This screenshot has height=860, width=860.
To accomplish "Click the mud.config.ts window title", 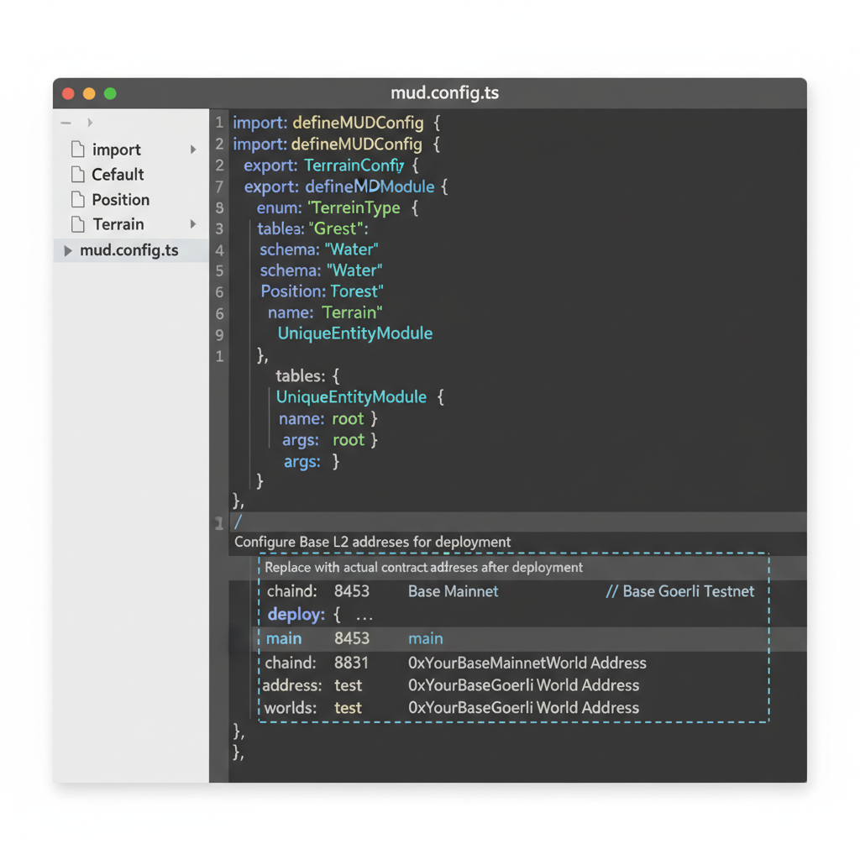I will (445, 92).
